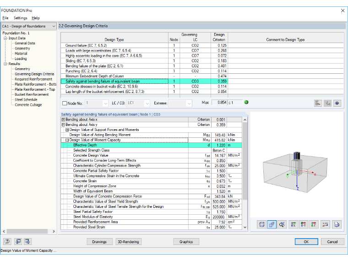This screenshot has height=261, width=348.
Task: Show result color bars icon
Action: point(318,103)
